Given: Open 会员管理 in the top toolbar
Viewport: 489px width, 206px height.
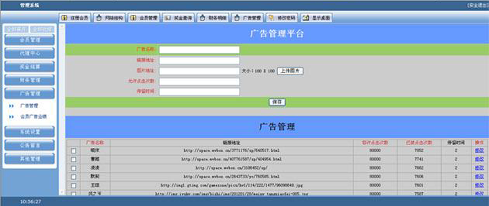Looking at the screenshot, I should pyautogui.click(x=144, y=18).
